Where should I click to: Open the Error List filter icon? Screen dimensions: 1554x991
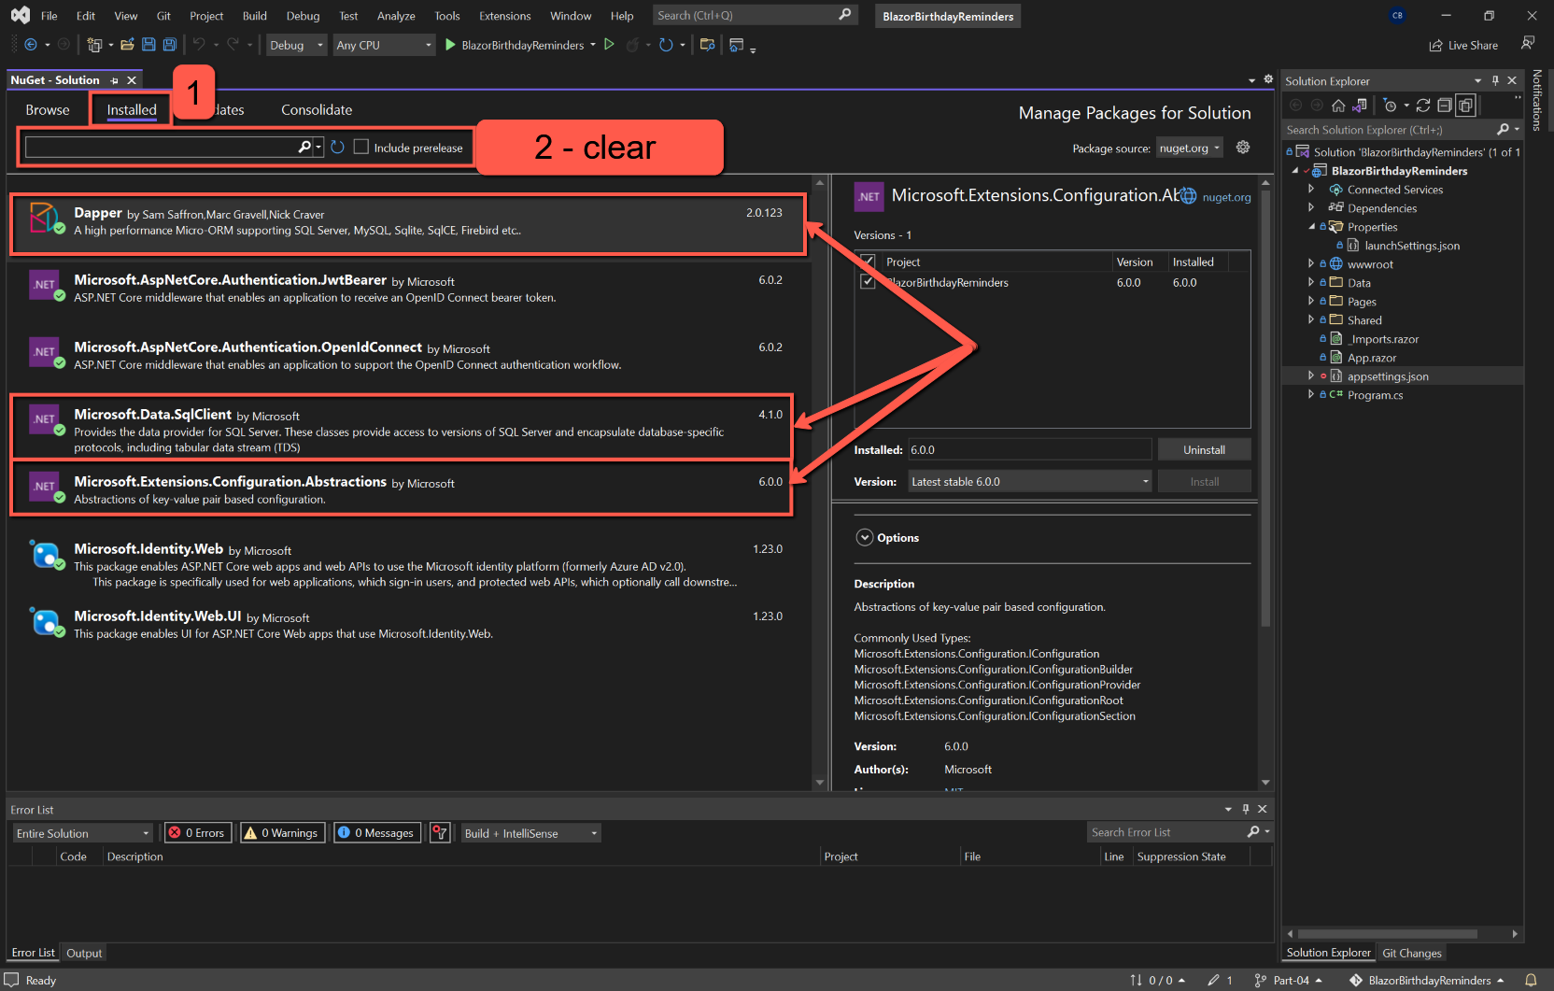coord(440,832)
